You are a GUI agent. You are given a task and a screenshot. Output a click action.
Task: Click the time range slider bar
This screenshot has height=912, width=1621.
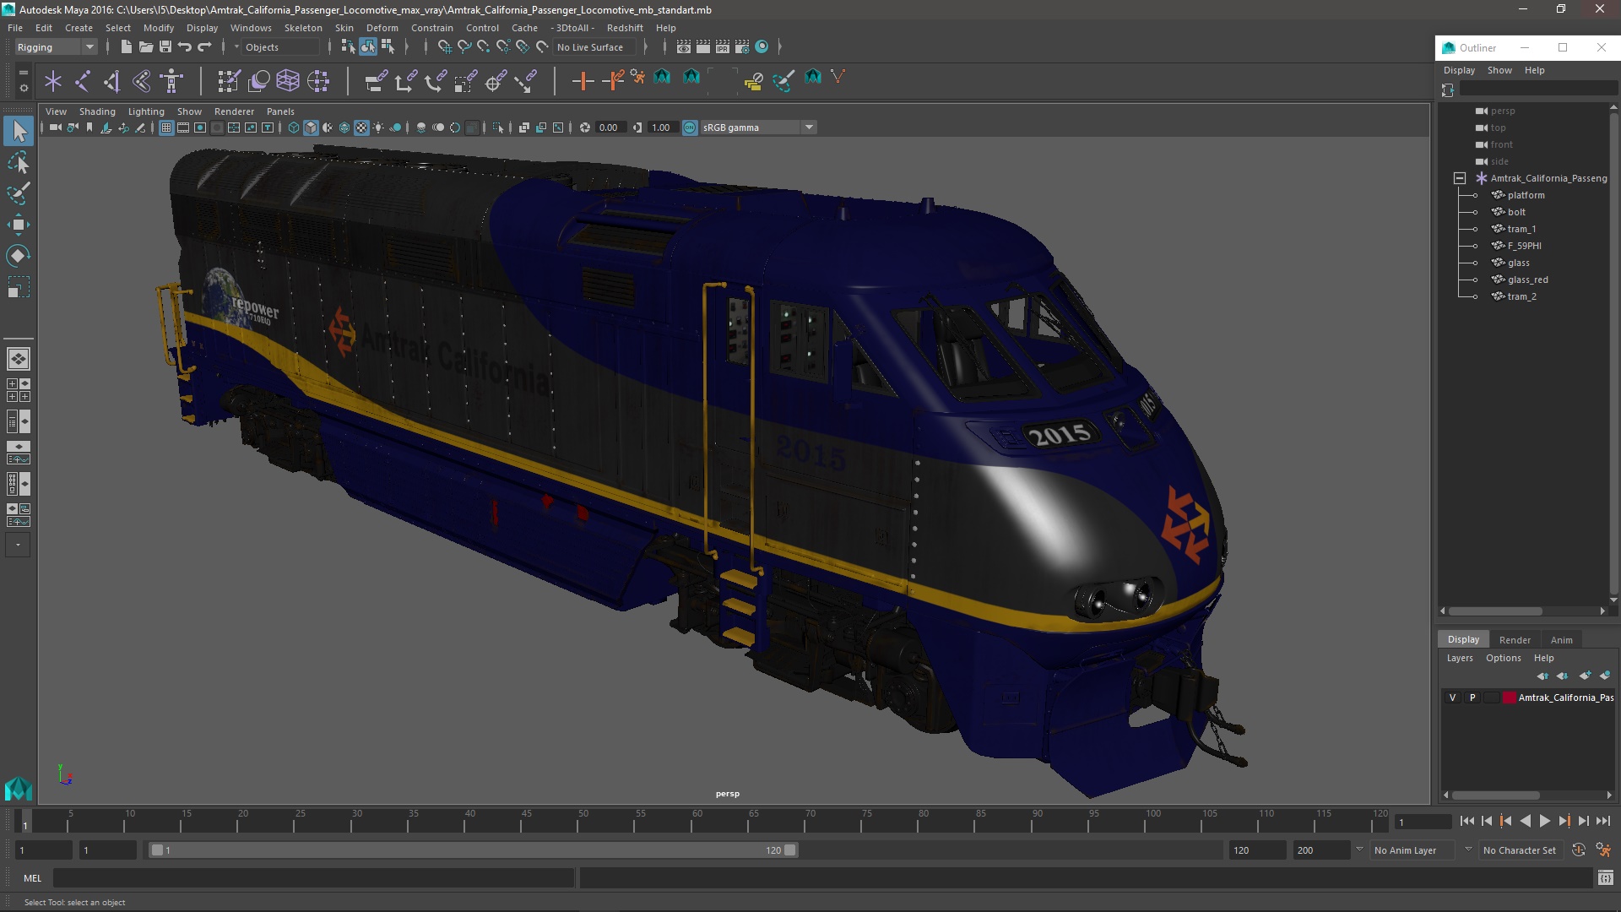pos(473,850)
